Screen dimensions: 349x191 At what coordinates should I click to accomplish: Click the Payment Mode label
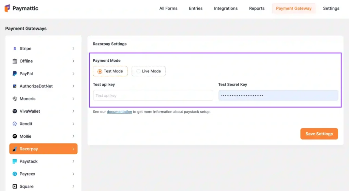click(x=107, y=60)
